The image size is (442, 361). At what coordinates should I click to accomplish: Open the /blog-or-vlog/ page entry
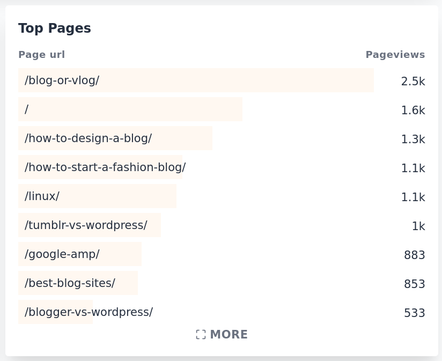click(62, 80)
